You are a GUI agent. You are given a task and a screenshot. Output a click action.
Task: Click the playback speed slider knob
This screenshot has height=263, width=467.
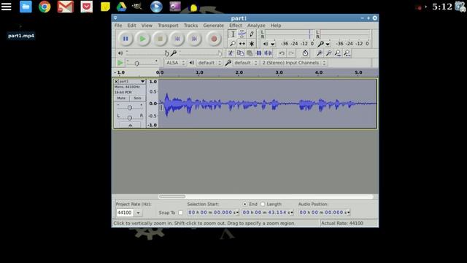tap(136, 64)
